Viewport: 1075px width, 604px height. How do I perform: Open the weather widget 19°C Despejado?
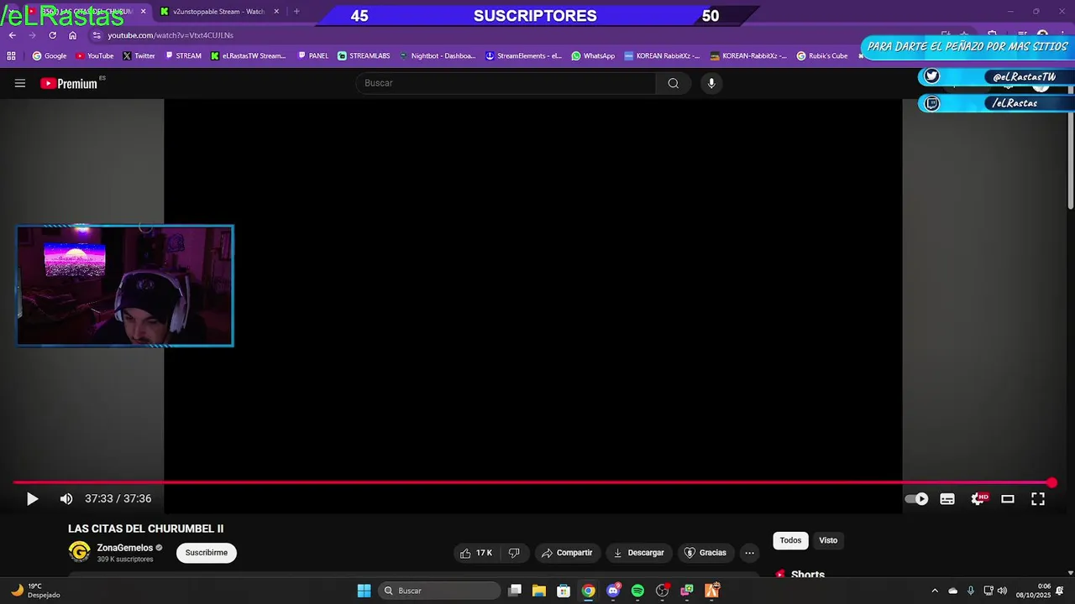(x=34, y=591)
